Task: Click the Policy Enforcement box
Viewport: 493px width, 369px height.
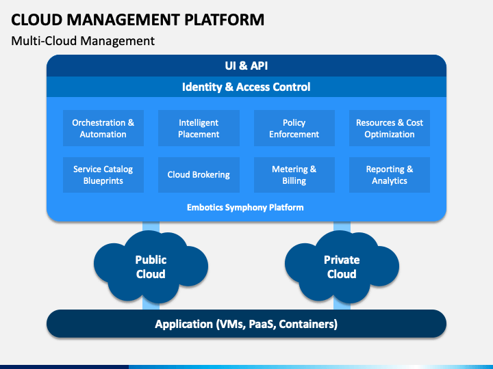Action: coord(294,128)
